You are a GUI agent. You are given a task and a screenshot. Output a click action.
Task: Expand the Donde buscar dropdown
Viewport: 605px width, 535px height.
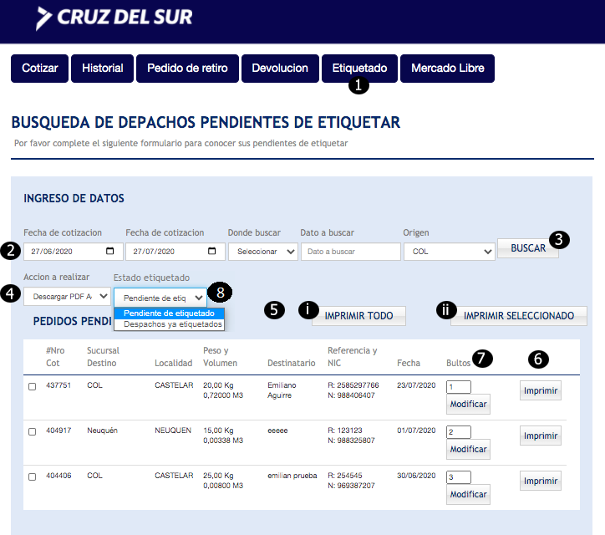[262, 252]
